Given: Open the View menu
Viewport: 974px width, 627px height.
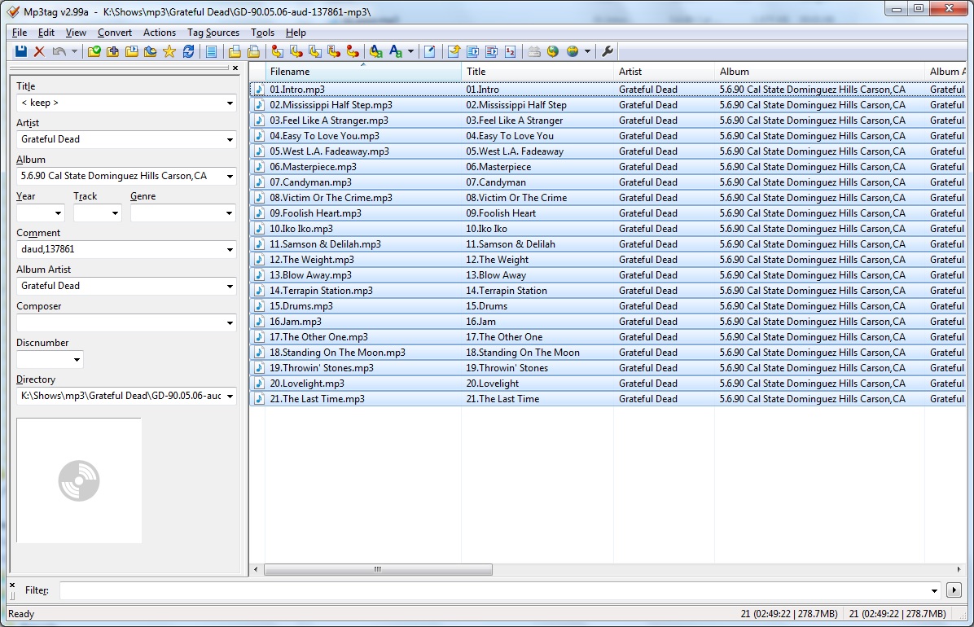Looking at the screenshot, I should [76, 33].
